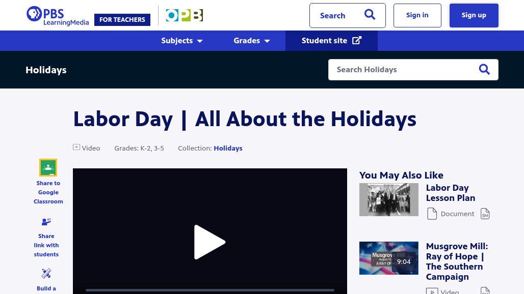Viewport: 524px width, 294px height.
Task: Click the share link with students icon
Action: pyautogui.click(x=46, y=222)
